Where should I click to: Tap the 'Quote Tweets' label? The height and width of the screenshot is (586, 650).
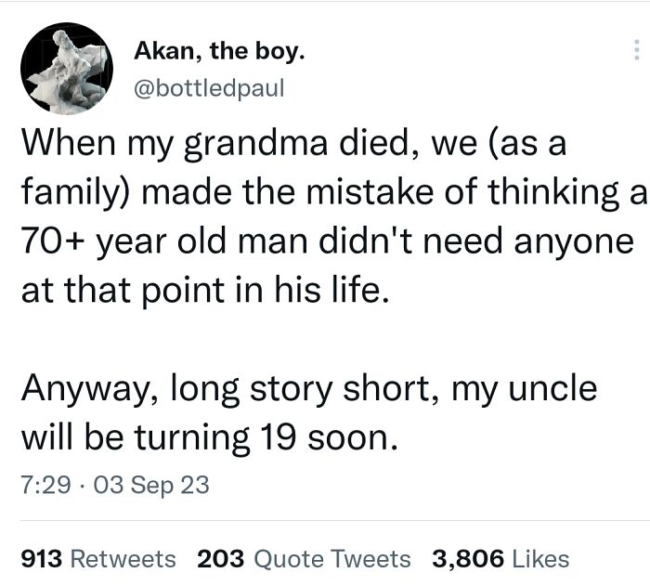[331, 558]
